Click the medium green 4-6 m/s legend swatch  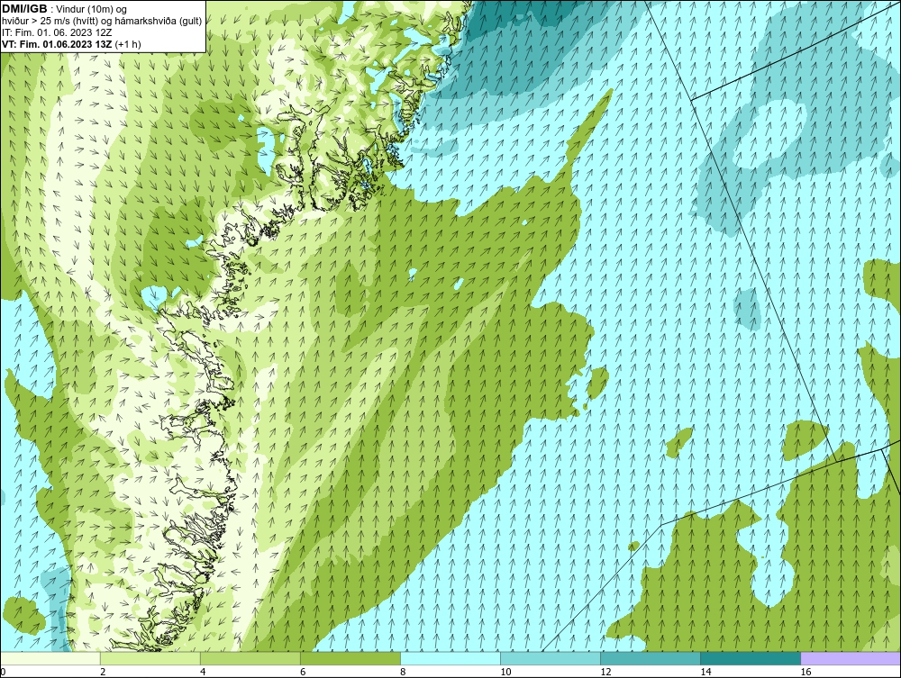click(250, 658)
